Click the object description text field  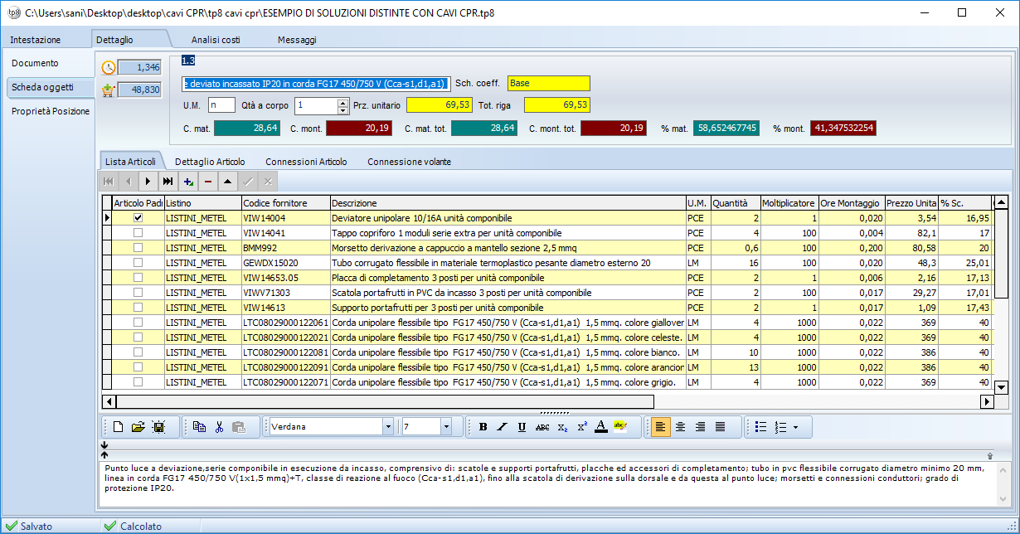click(x=316, y=83)
